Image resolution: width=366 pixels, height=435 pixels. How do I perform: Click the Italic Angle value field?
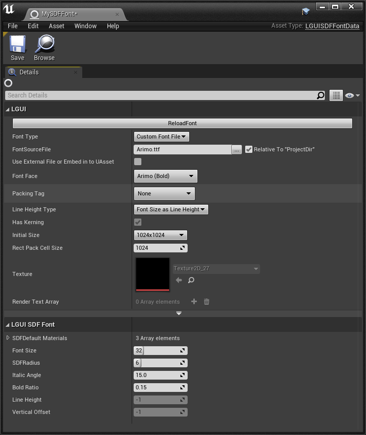tap(160, 375)
